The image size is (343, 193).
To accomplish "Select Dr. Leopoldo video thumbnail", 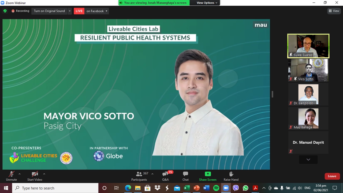I will click(308, 94).
